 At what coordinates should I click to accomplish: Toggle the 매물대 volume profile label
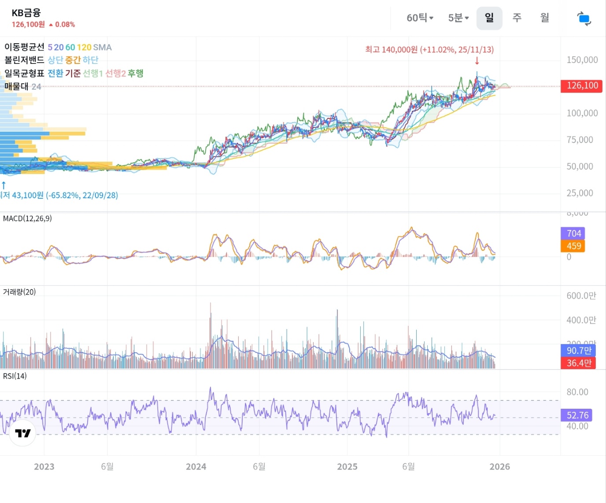(16, 86)
